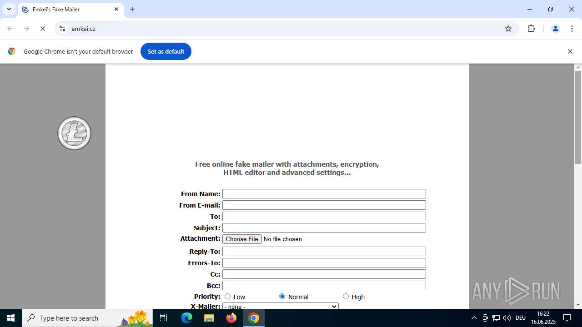Choose File for attachment
The width and height of the screenshot is (582, 327).
click(242, 239)
